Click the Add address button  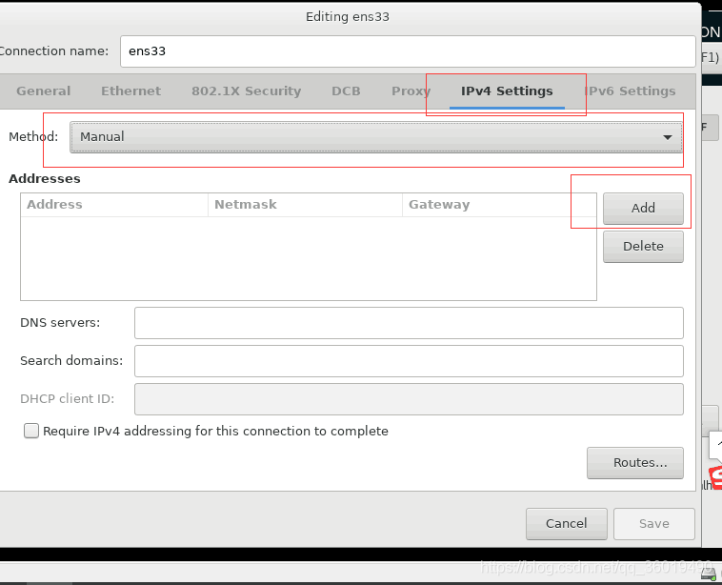pos(643,209)
